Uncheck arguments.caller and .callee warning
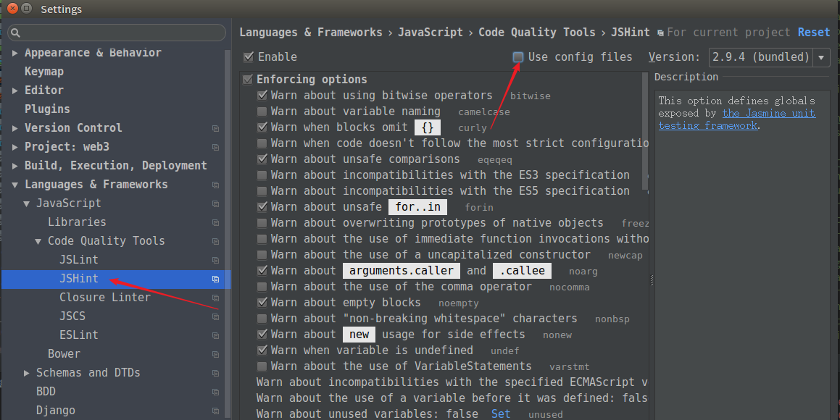Screen dimensions: 840x420 pos(262,270)
